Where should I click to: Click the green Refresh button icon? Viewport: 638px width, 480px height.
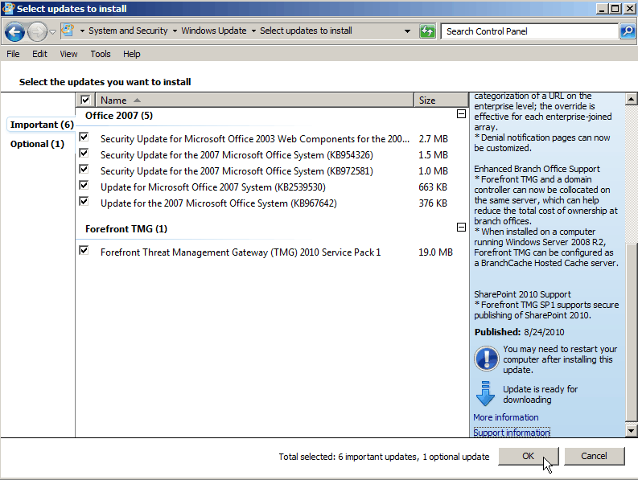(x=427, y=31)
